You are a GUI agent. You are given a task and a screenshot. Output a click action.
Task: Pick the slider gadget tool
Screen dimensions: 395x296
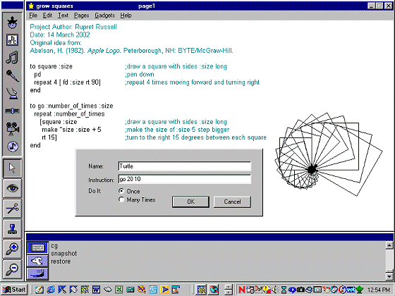click(x=12, y=111)
